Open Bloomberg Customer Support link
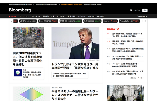 (93, 4)
